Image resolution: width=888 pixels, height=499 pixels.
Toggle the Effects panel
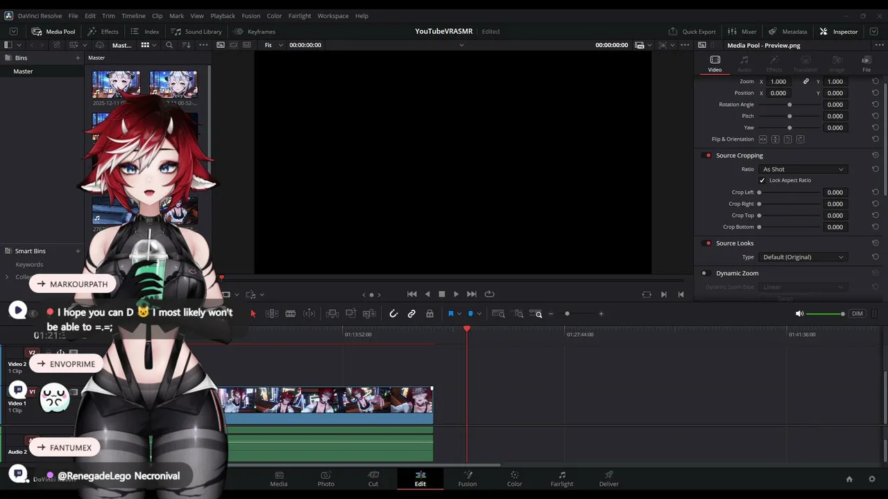pyautogui.click(x=103, y=32)
